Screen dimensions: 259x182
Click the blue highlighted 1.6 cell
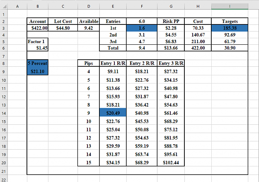click(142, 28)
